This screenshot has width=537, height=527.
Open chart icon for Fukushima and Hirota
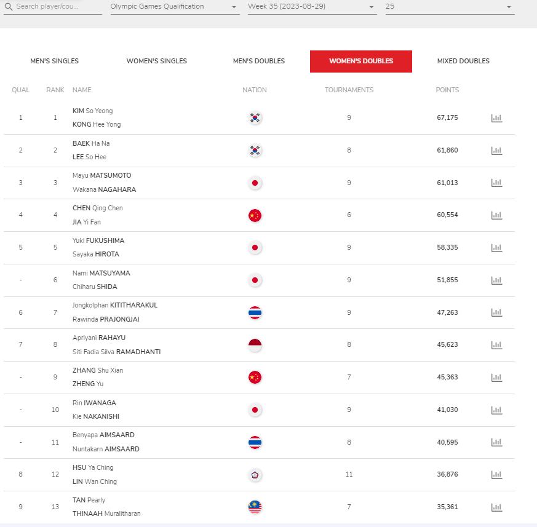point(496,248)
